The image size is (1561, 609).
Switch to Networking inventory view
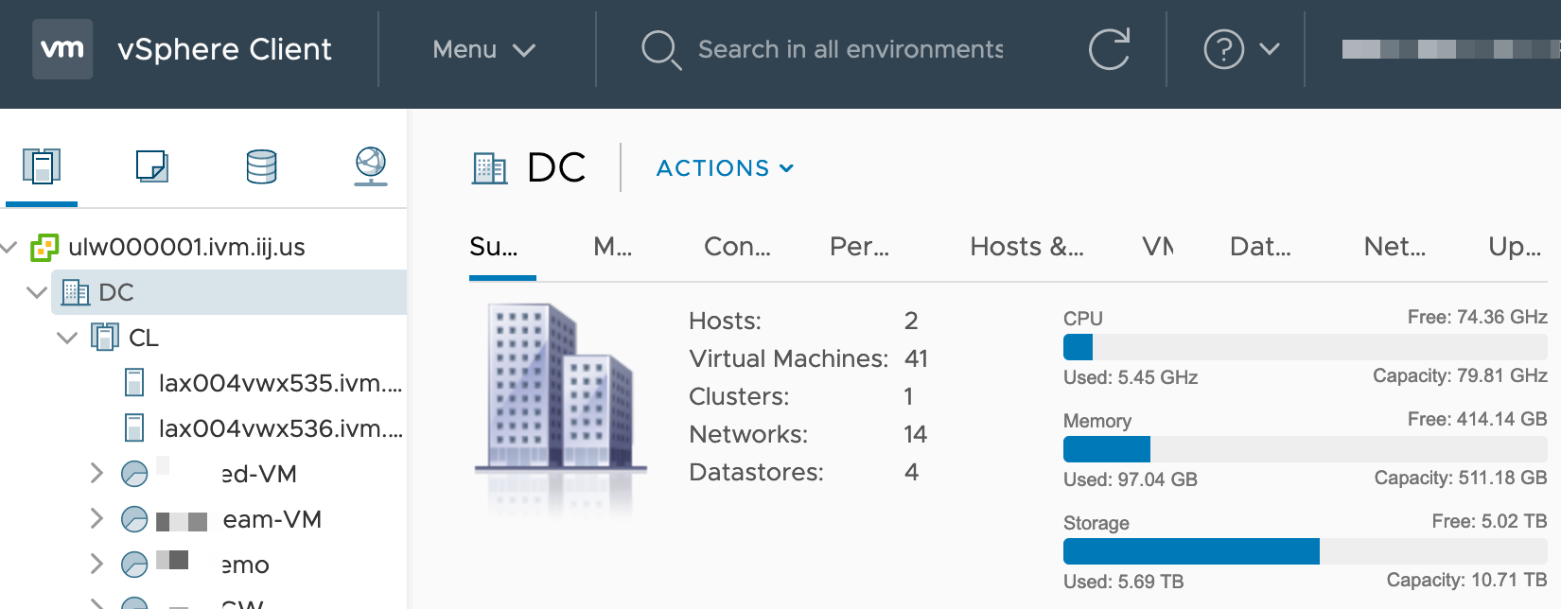(371, 166)
